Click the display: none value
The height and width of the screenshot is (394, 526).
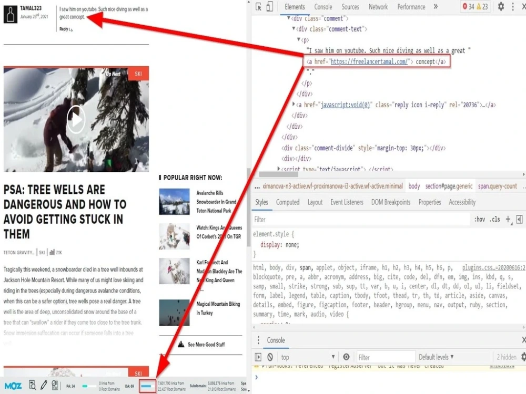pyautogui.click(x=292, y=245)
